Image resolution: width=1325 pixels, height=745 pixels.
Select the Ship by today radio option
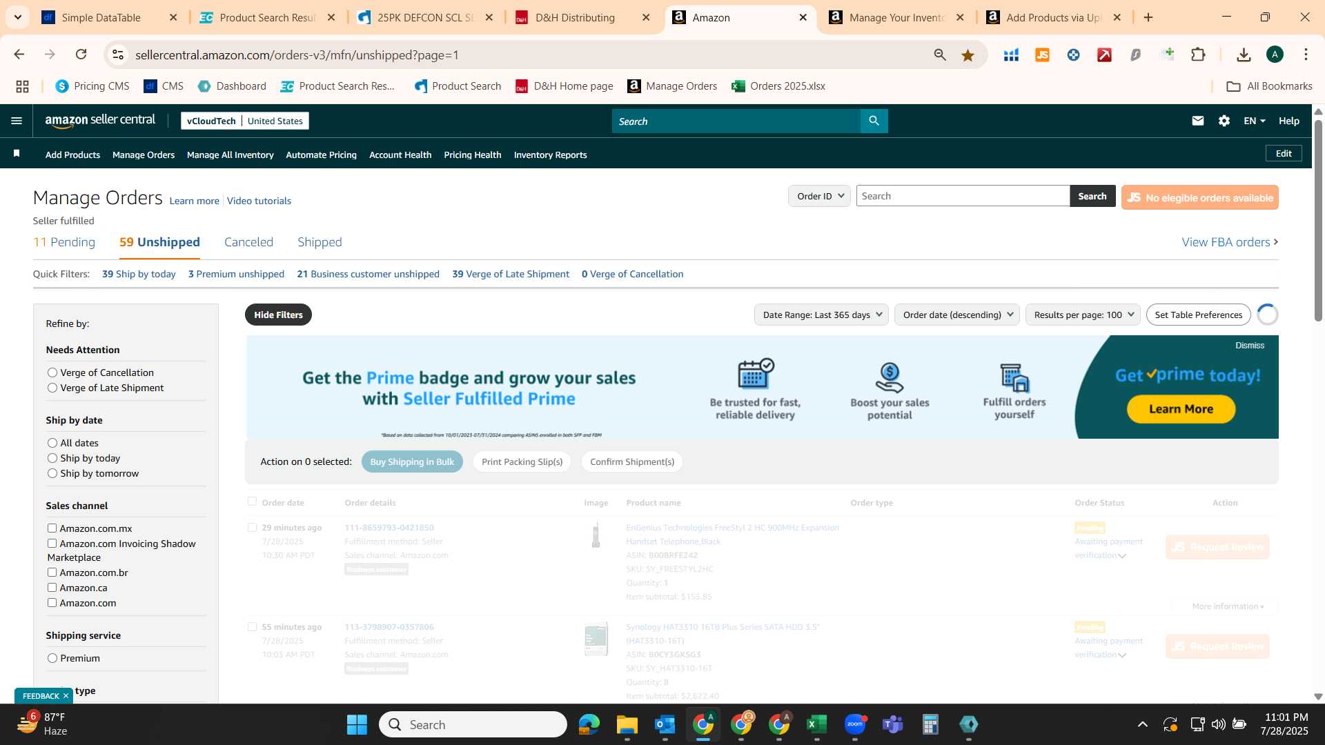pos(52,458)
